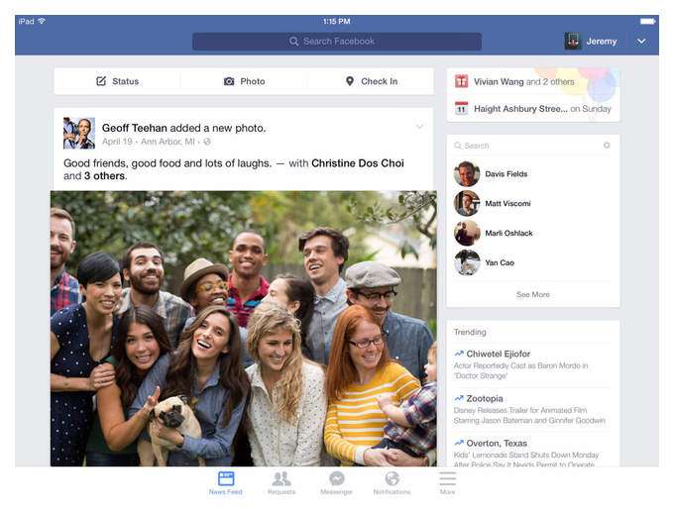Open the calendar event icon
The width and height of the screenshot is (674, 513).
461,108
